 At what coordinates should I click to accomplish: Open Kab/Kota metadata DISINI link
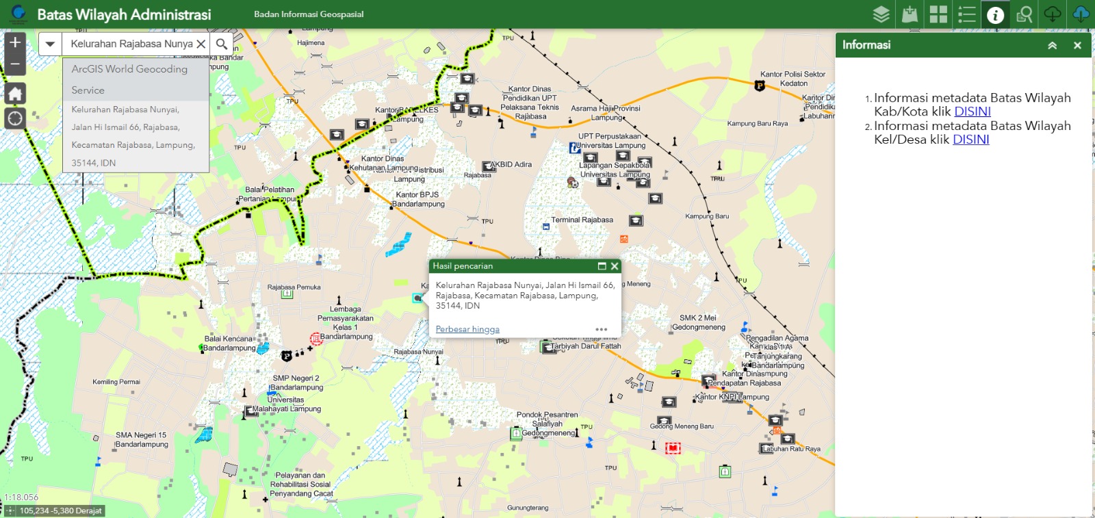(972, 112)
